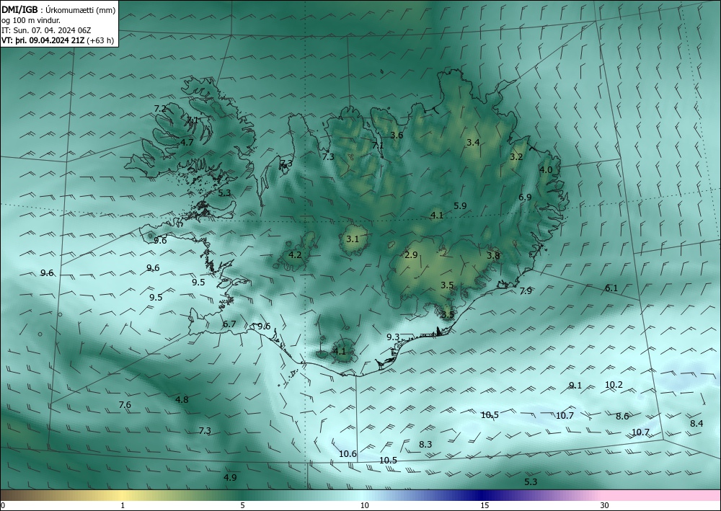Click the 8.4 value label
The height and width of the screenshot is (511, 721).
click(x=697, y=424)
